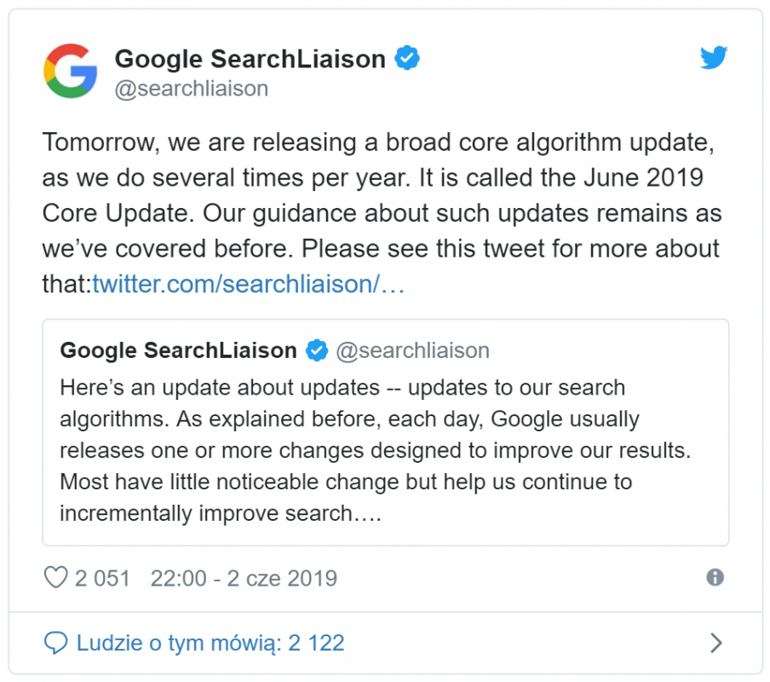Expand the conversation with the right chevron
Image resolution: width=770 pixels, height=682 pixels.
click(715, 643)
